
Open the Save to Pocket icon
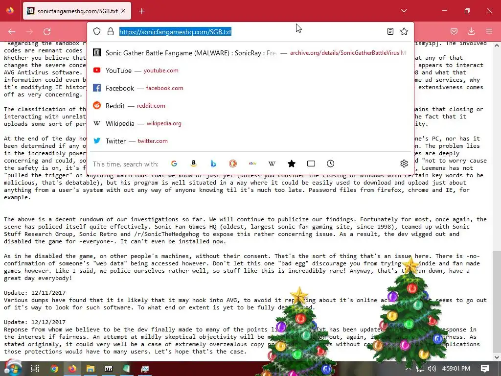[454, 31]
